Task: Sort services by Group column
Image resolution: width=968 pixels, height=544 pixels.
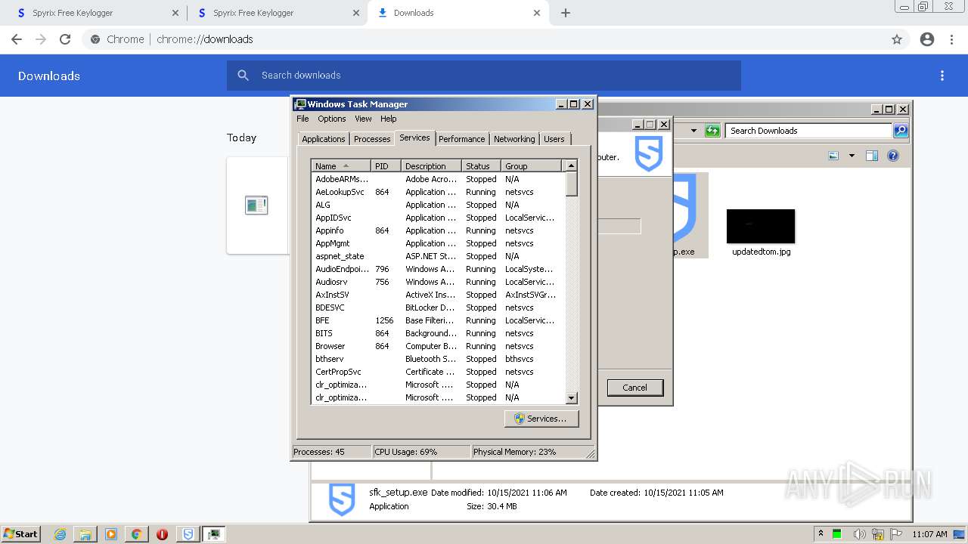Action: 531,166
